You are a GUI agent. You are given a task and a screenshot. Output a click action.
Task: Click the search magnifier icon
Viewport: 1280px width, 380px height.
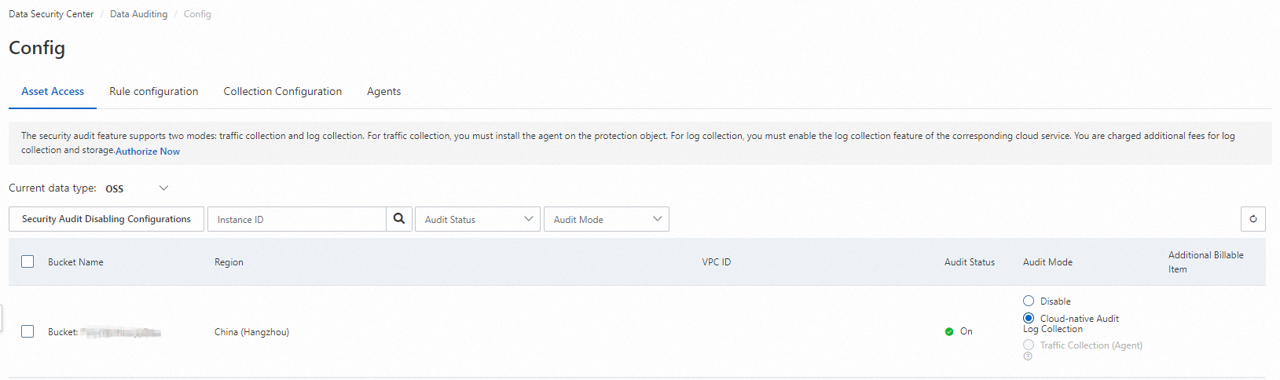point(399,219)
